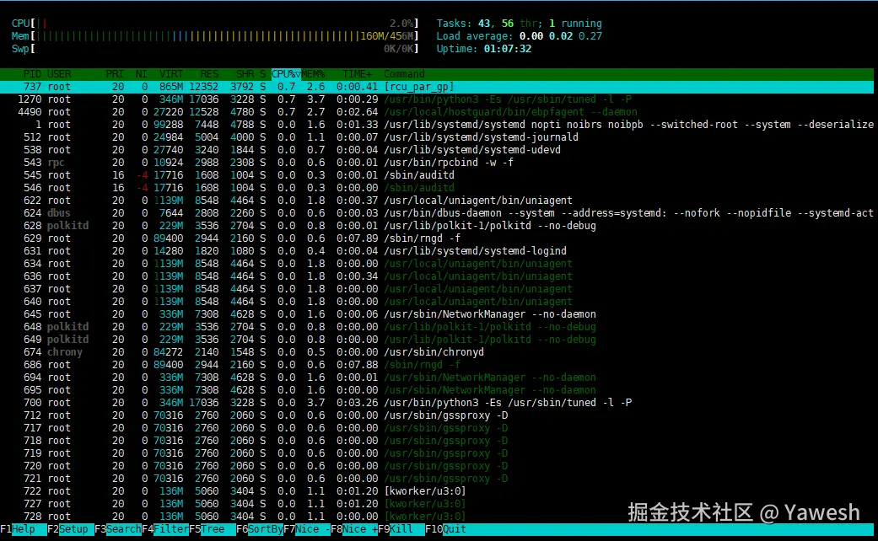The height and width of the screenshot is (541, 878).
Task: Click Nice + in the bottom bar
Action: 360,529
